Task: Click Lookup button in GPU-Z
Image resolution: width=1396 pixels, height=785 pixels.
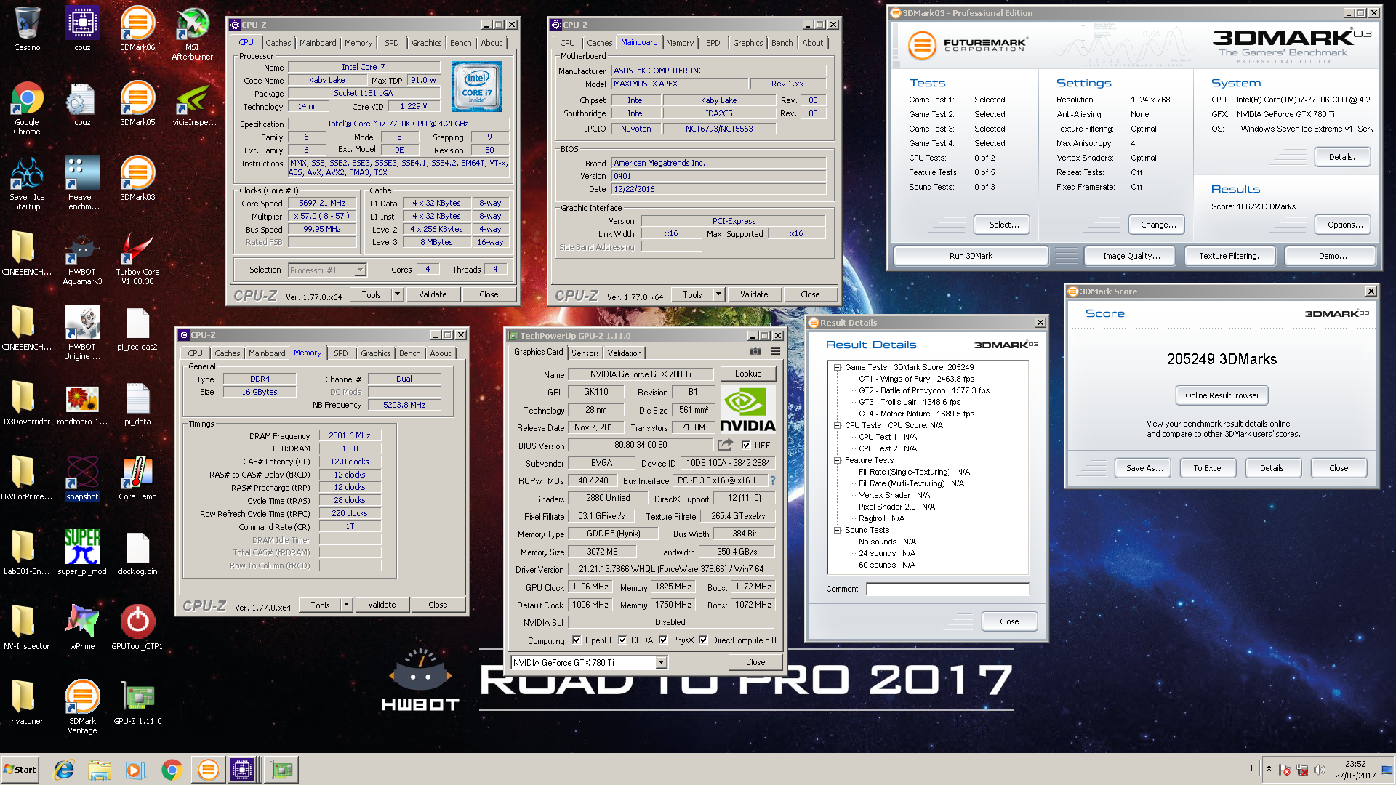Action: click(x=748, y=374)
